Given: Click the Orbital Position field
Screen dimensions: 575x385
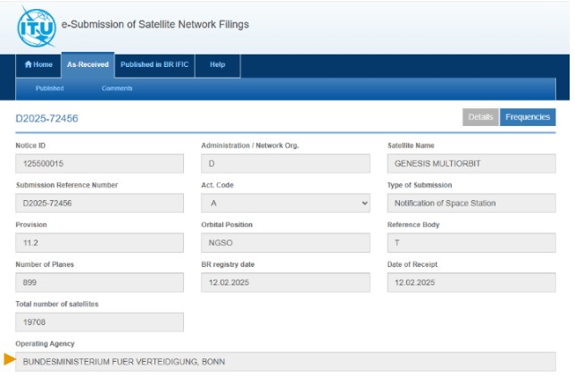Looking at the screenshot, I should 285,243.
